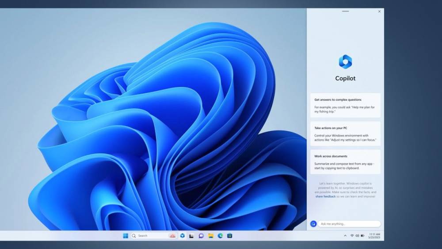This screenshot has width=442, height=249.
Task: Click the 'Copilot' title text
Action: (x=345, y=78)
